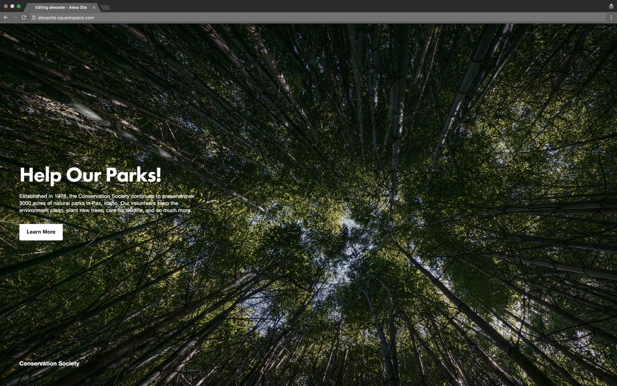Click the incognito icon in the title bar
This screenshot has height=386, width=617.
coord(611,6)
